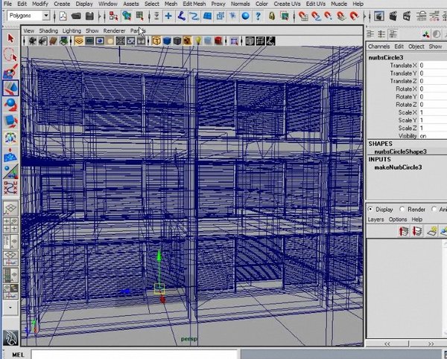Choose the Paint Selection tool

[x=11, y=71]
